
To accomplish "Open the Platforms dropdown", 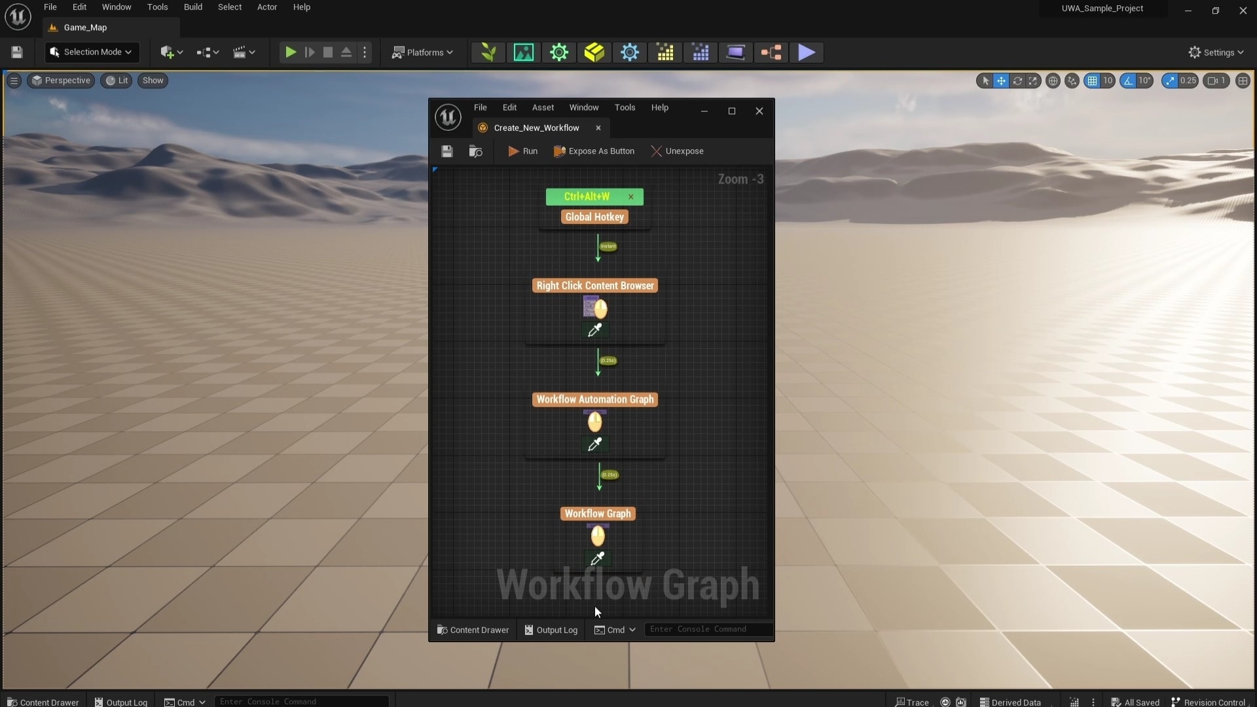I will coord(423,52).
